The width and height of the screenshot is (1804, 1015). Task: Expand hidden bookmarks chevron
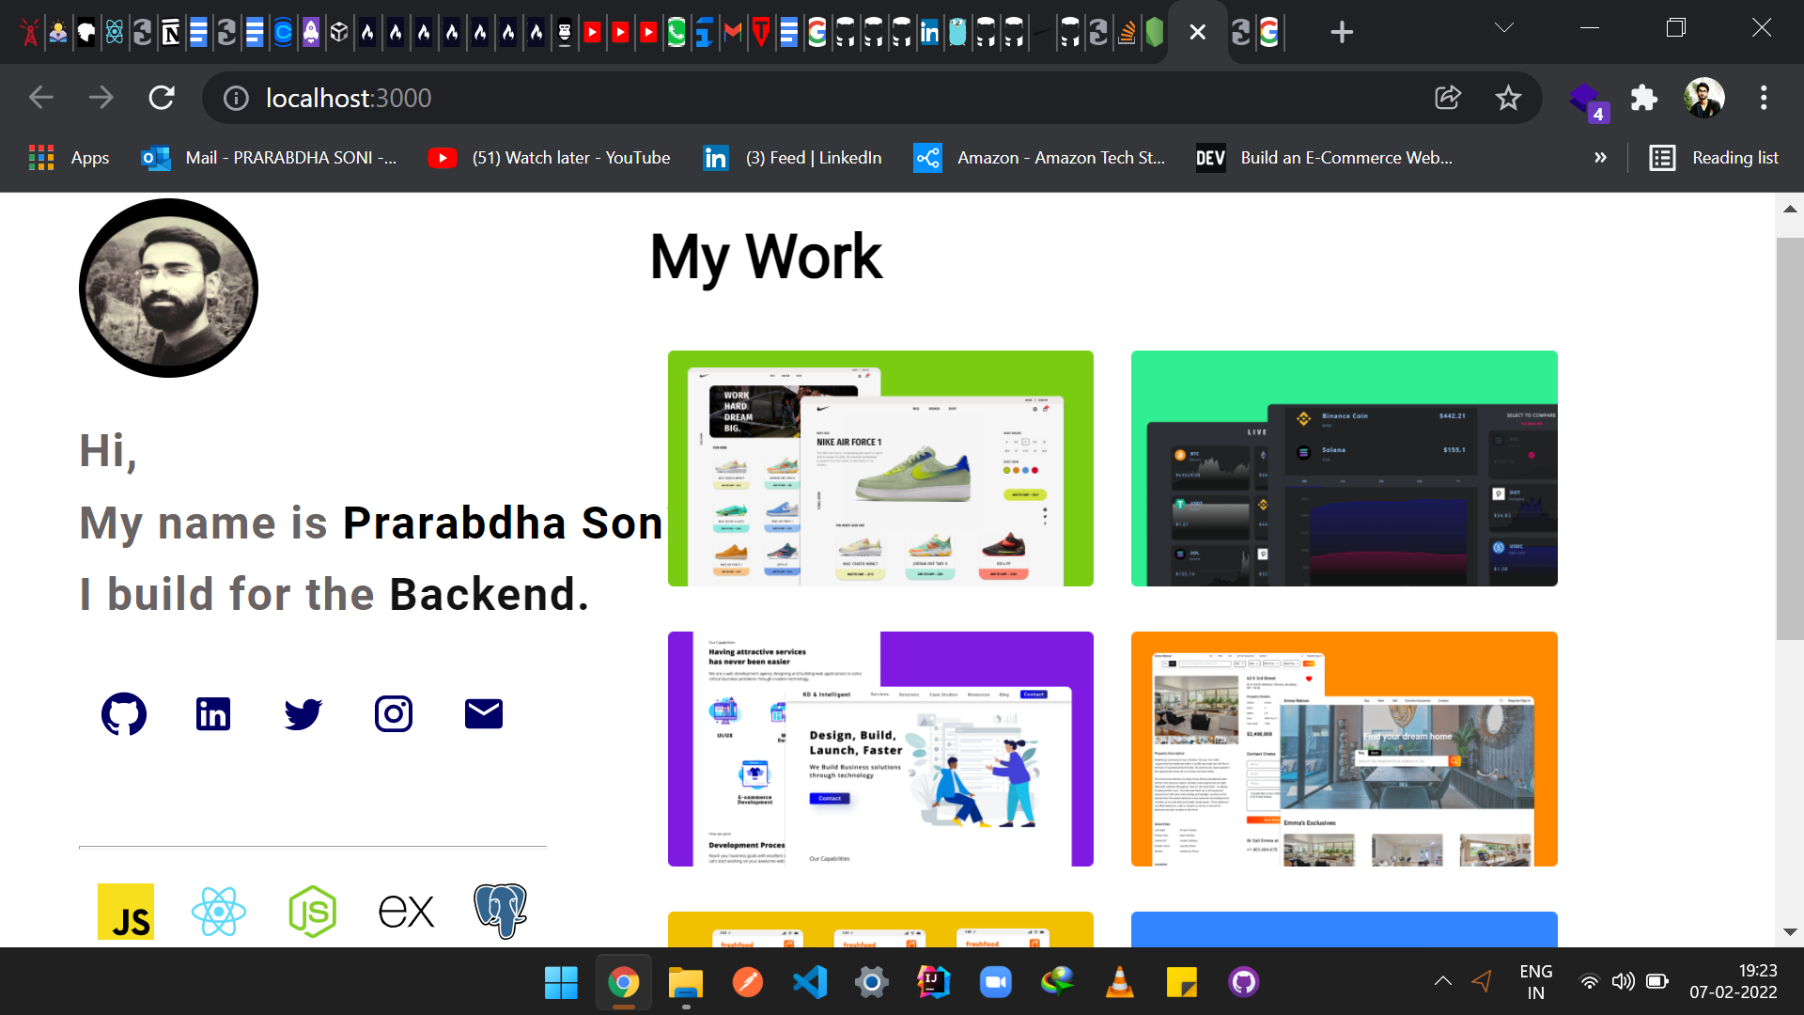[1600, 158]
